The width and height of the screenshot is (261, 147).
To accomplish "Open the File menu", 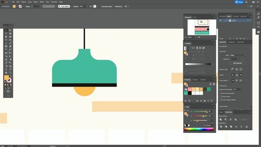I will tap(13, 2).
